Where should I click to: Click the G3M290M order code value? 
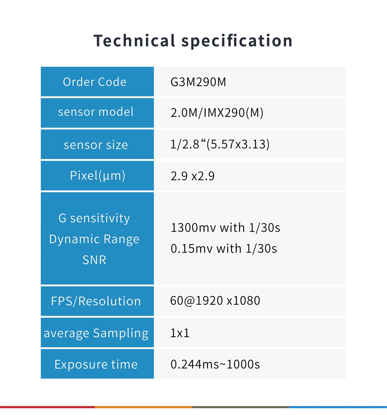(198, 82)
